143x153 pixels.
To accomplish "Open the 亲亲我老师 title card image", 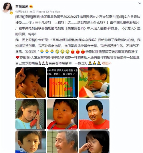I will [62, 82].
